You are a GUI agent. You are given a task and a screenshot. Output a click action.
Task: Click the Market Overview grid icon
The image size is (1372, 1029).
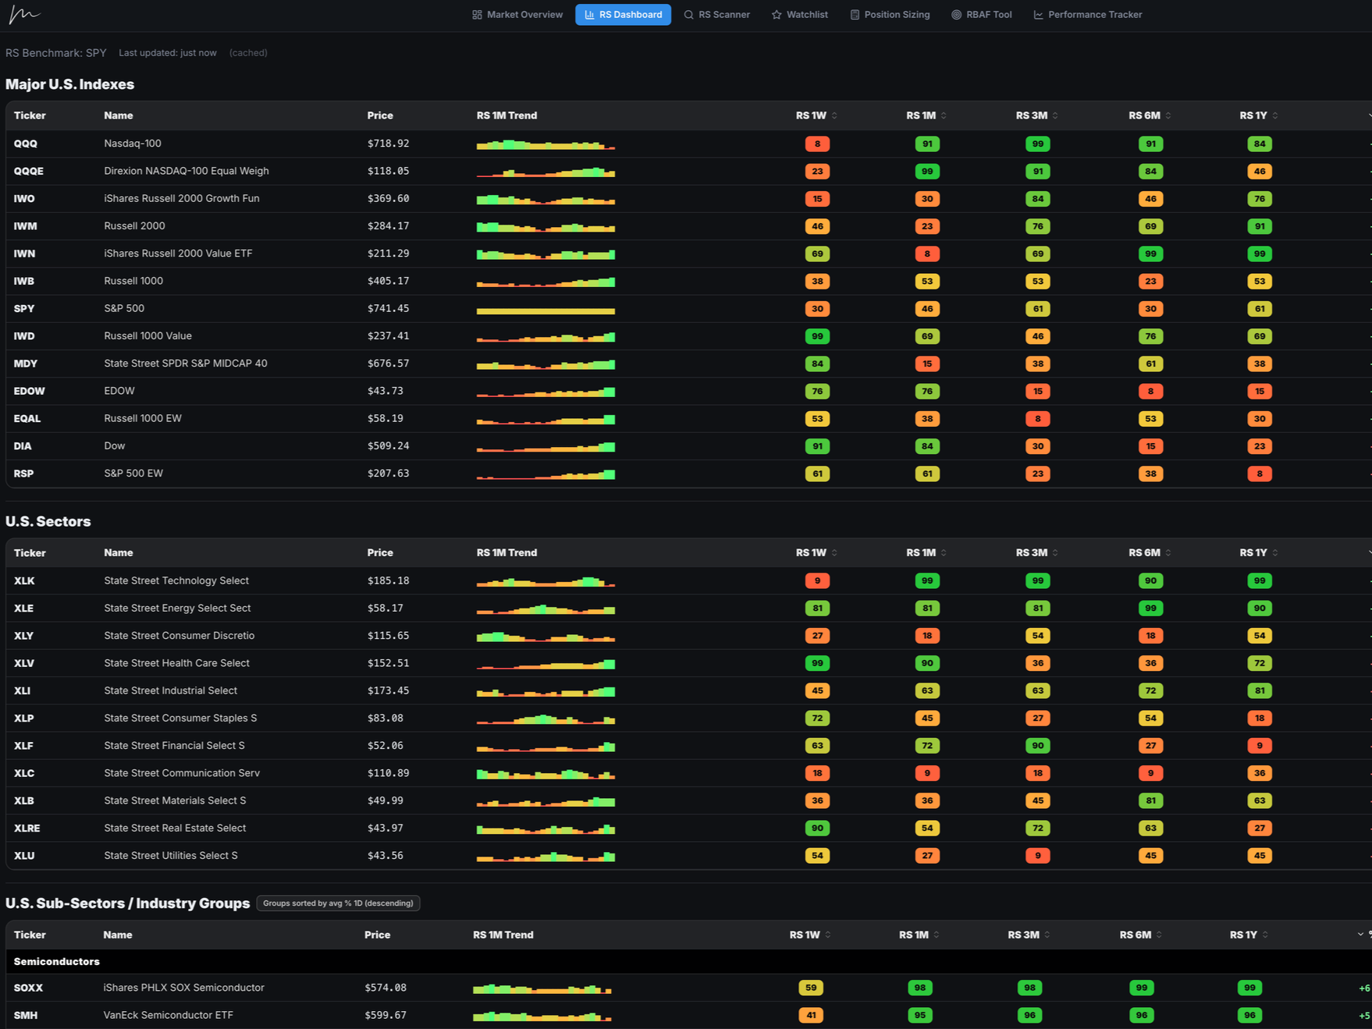(477, 15)
